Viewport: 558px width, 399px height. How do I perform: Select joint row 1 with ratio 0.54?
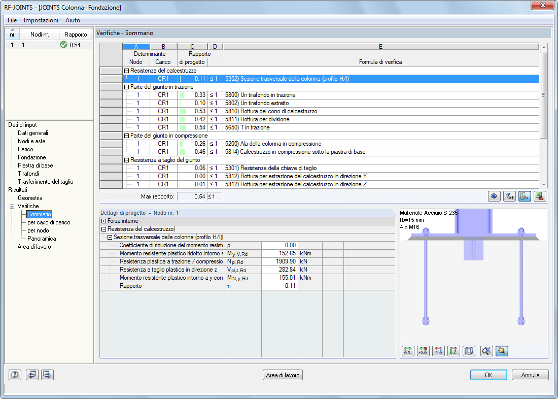coord(49,45)
